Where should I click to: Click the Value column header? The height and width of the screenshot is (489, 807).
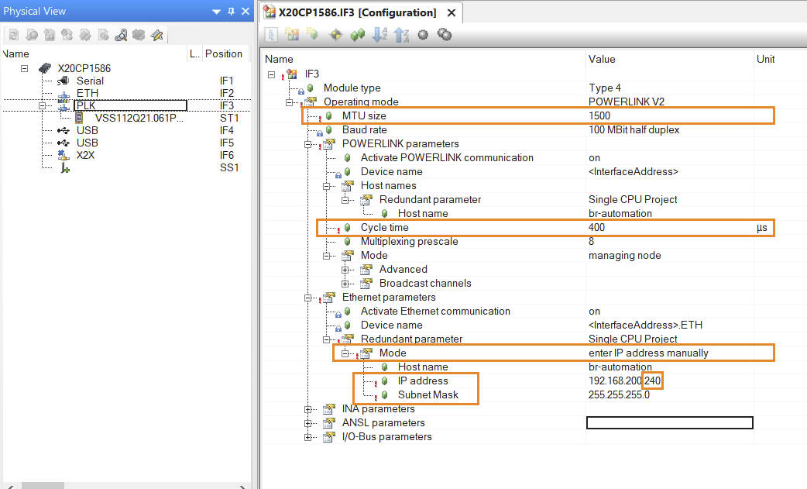669,59
